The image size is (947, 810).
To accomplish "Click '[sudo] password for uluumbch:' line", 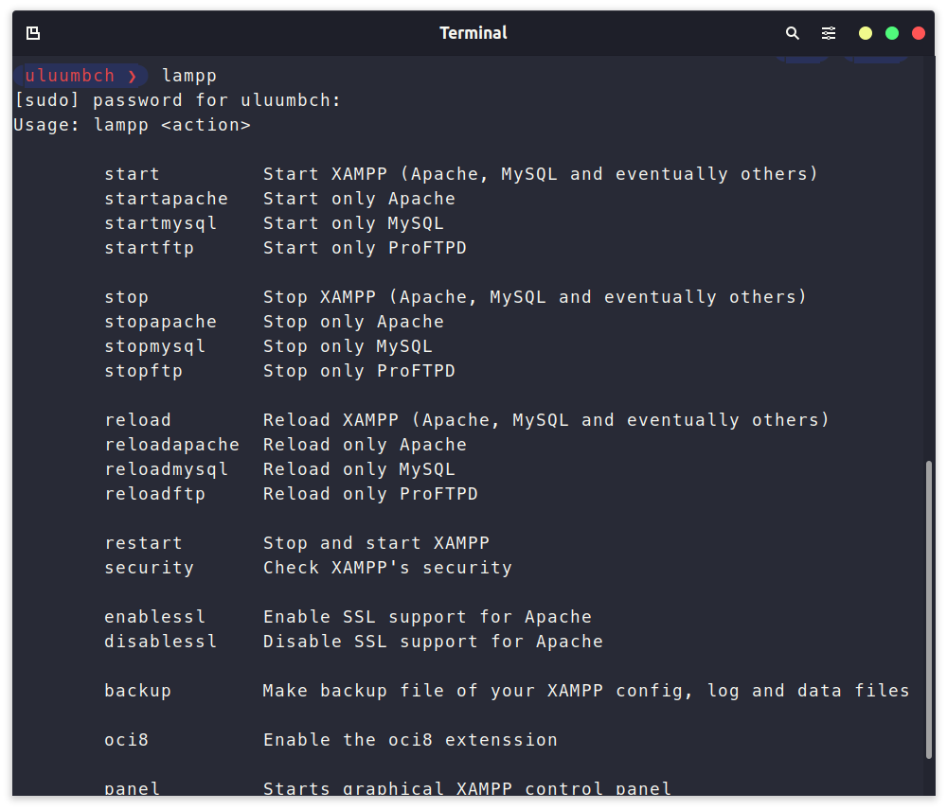I will [178, 100].
